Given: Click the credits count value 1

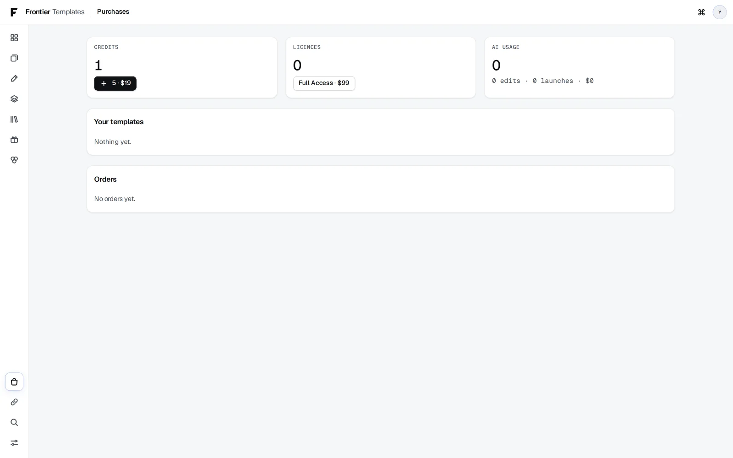Looking at the screenshot, I should (x=98, y=65).
